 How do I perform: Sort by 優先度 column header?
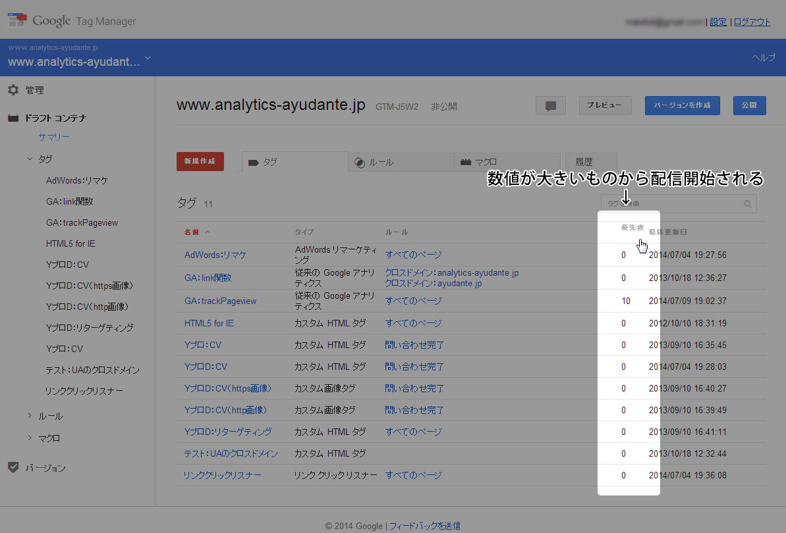click(632, 227)
